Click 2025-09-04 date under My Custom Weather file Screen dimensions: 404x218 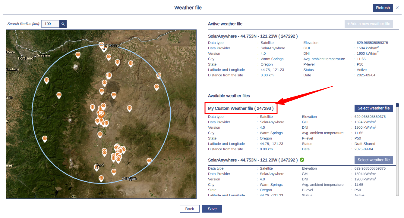364,149
